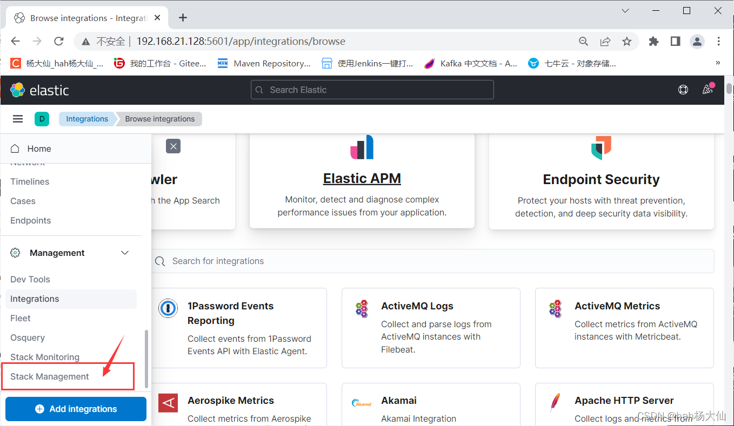Reload the page with refresh icon
Screen dimensions: 734x426
tap(59, 41)
